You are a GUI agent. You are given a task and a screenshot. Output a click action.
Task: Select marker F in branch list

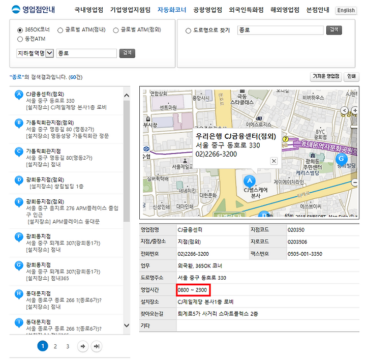pyautogui.click(x=19, y=237)
